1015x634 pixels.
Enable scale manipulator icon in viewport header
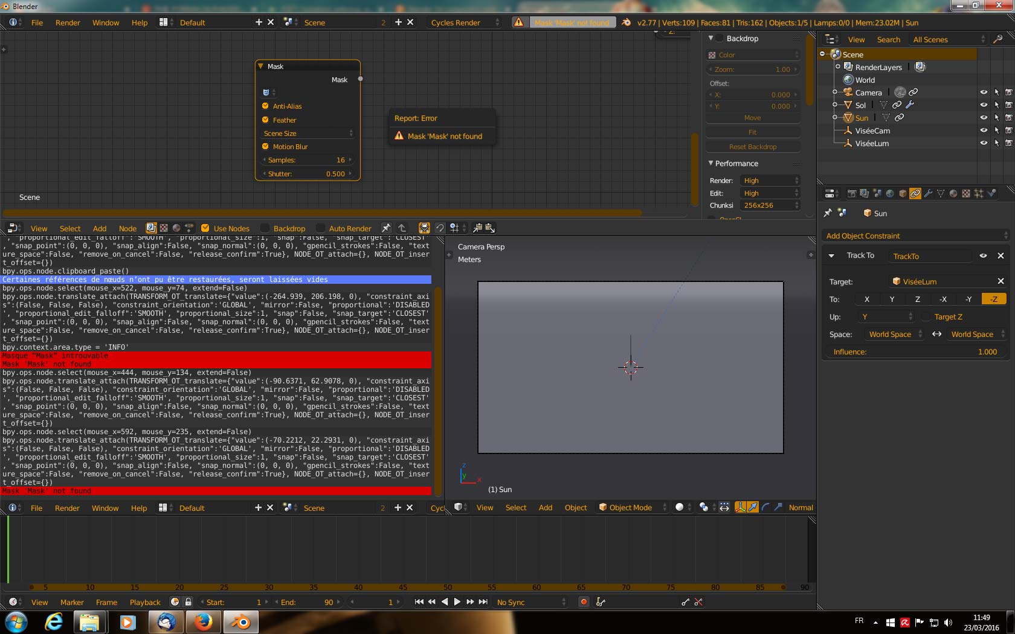point(778,507)
